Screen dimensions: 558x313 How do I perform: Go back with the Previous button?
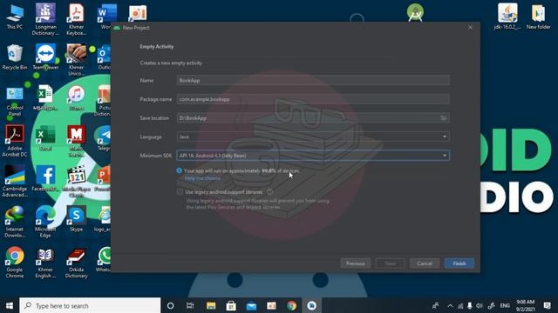click(356, 263)
